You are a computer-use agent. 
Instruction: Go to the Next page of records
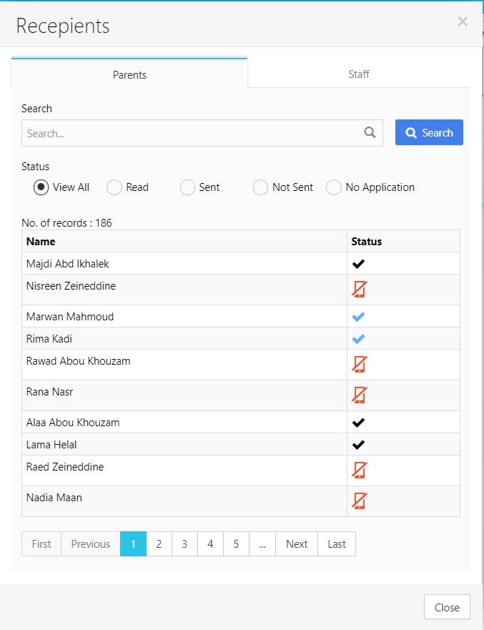[x=297, y=543]
